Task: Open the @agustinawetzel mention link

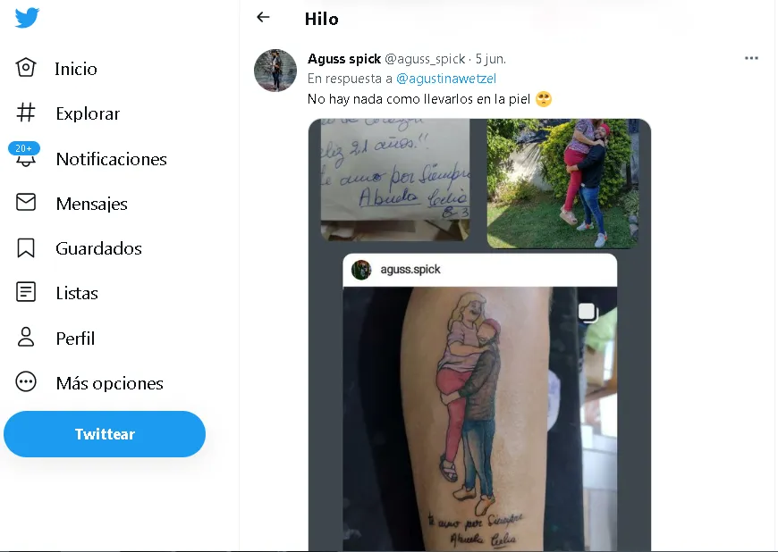Action: click(x=446, y=79)
